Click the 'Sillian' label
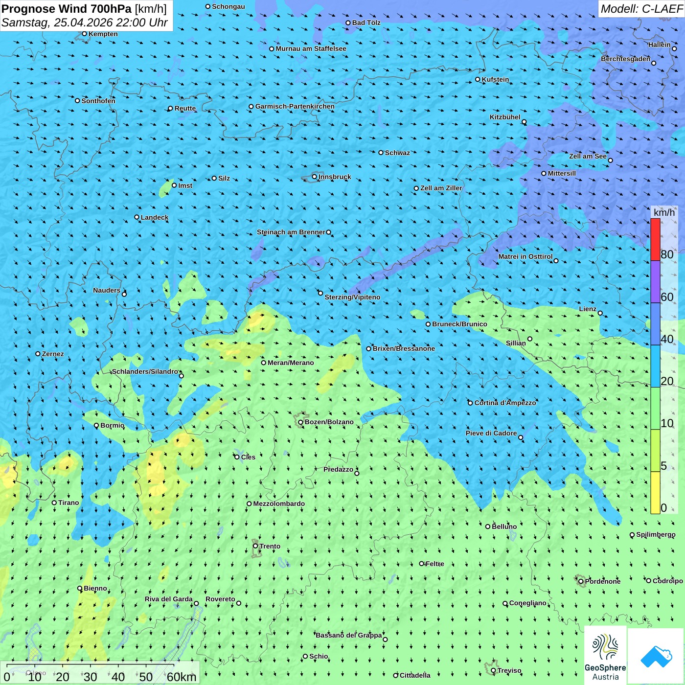The image size is (685, 685). pos(516,343)
